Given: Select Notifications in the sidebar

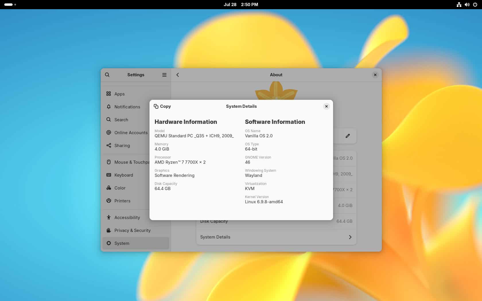Looking at the screenshot, I should 127,107.
